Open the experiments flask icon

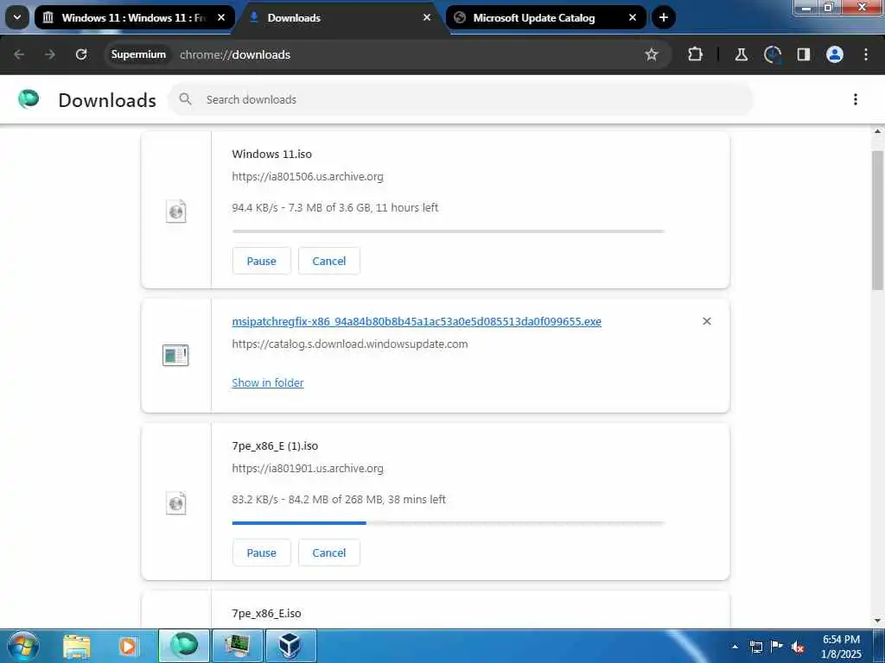(741, 54)
